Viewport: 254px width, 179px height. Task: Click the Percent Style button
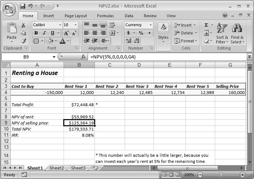141,33
